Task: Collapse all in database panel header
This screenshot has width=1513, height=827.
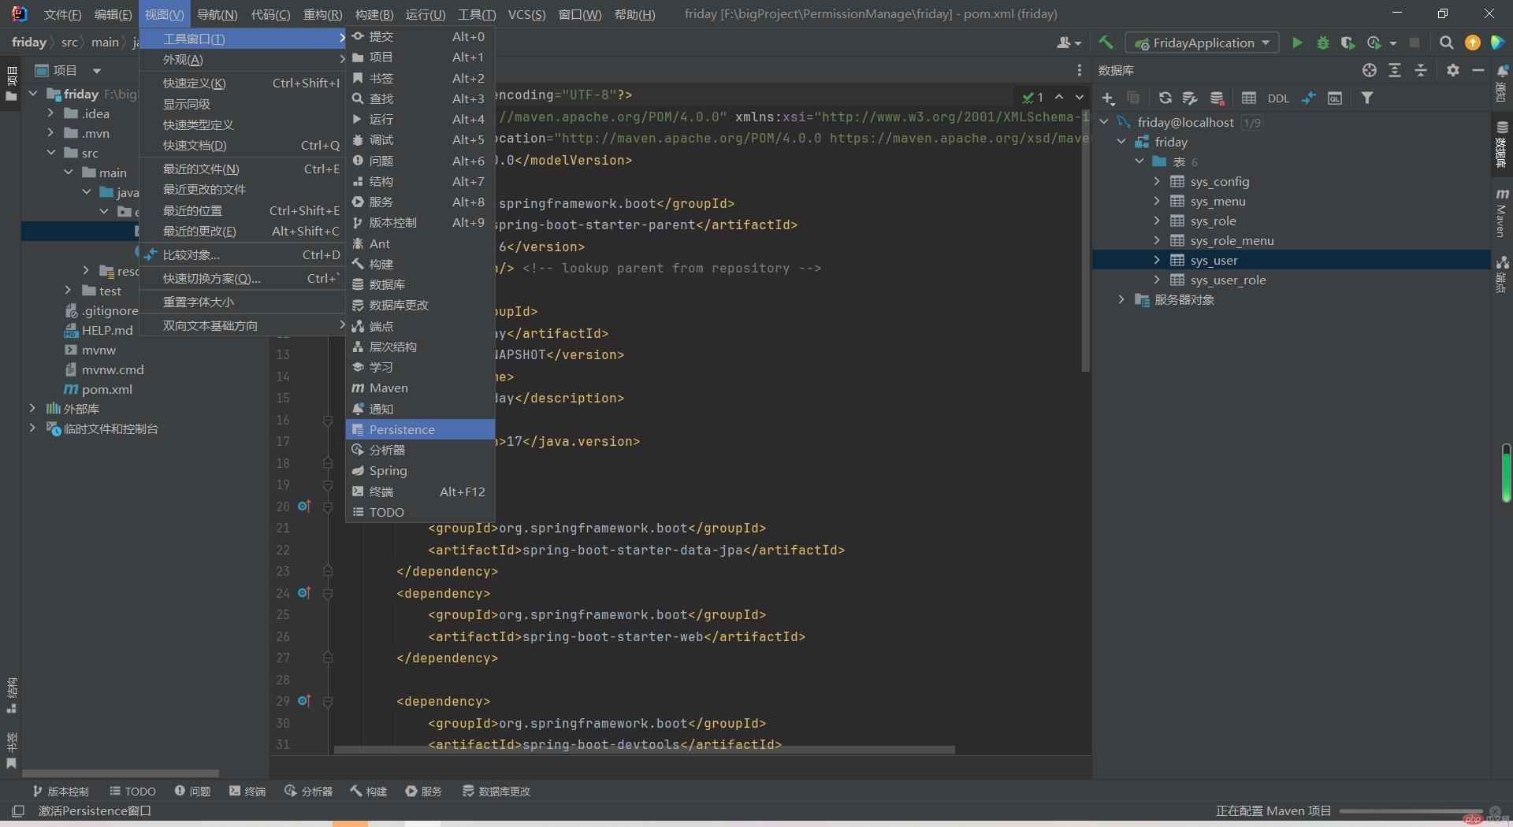Action: [x=1421, y=70]
